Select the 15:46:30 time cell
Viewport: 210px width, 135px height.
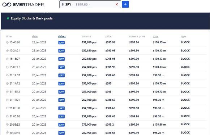(15, 42)
